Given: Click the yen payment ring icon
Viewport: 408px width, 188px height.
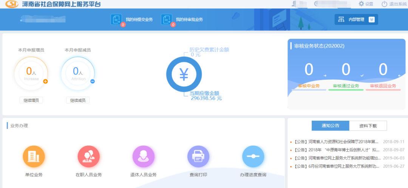Looking at the screenshot, I should tap(184, 74).
